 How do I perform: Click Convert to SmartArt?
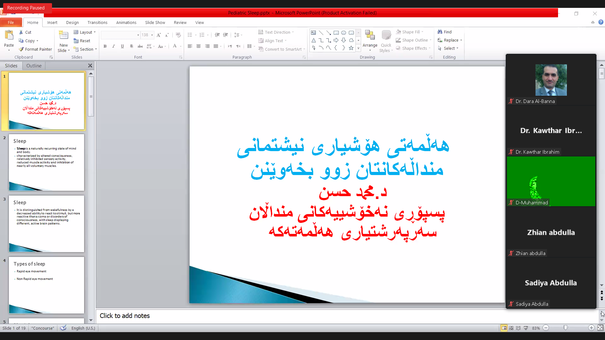[281, 49]
